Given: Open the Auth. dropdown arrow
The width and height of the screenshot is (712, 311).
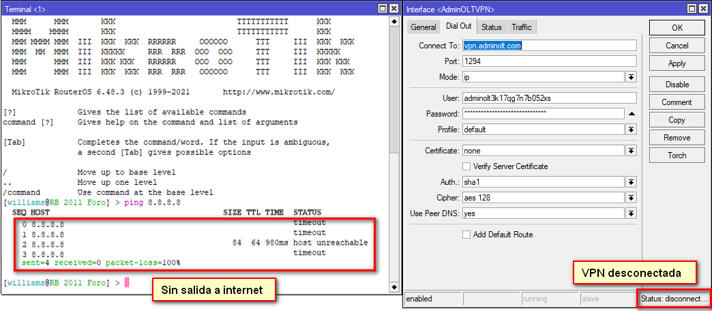Looking at the screenshot, I should (631, 182).
